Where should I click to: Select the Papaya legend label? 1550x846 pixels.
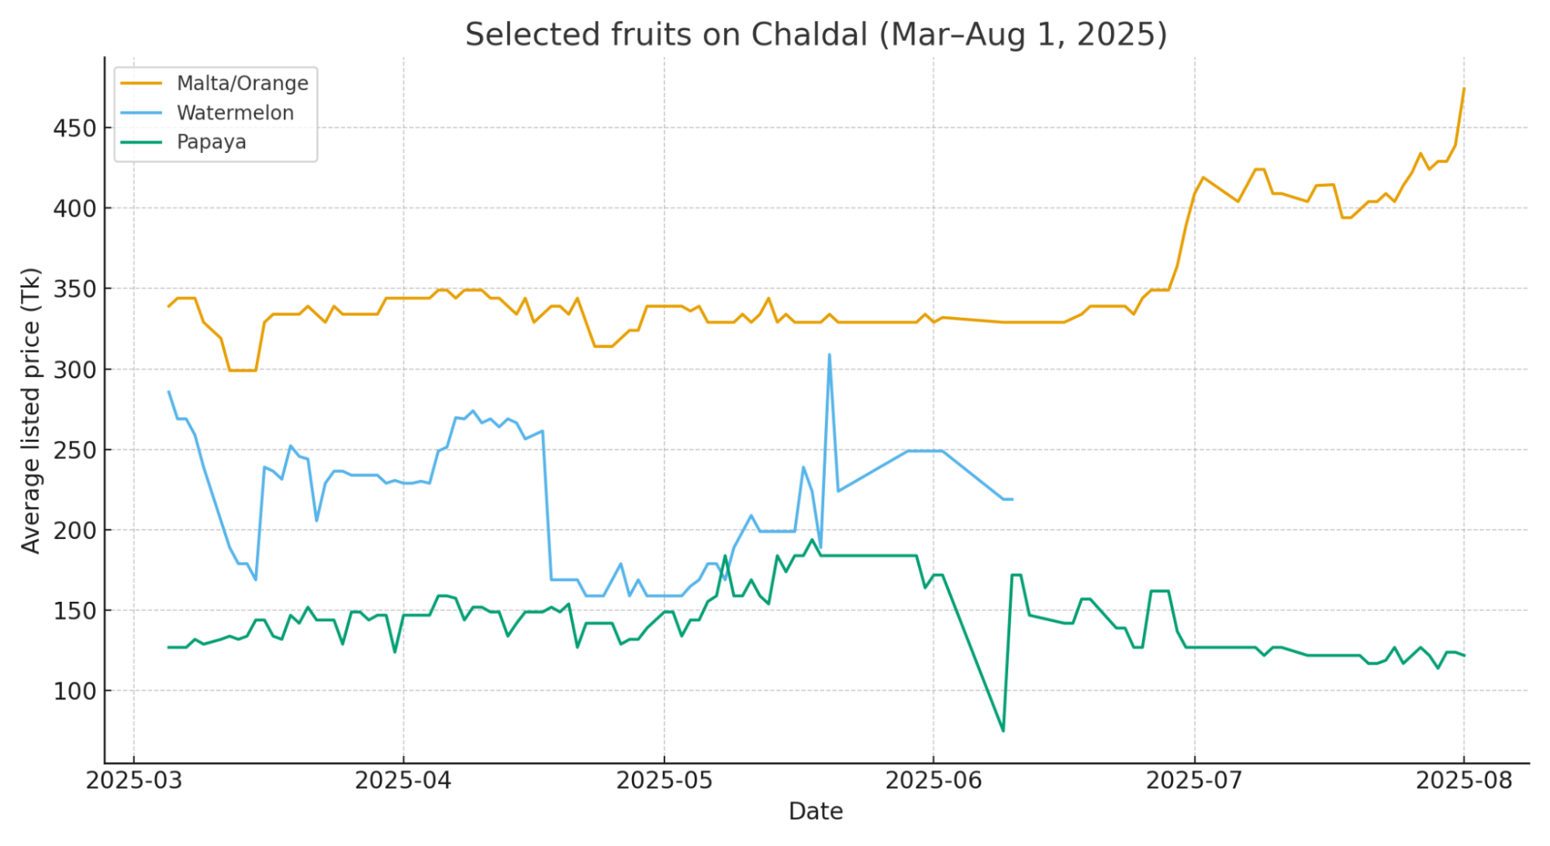click(x=211, y=143)
